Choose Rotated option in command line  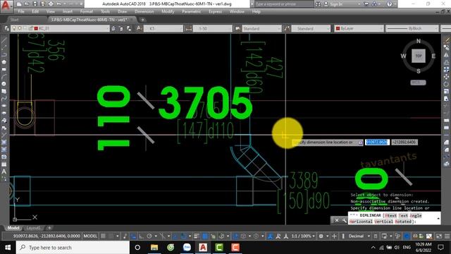tap(402, 222)
